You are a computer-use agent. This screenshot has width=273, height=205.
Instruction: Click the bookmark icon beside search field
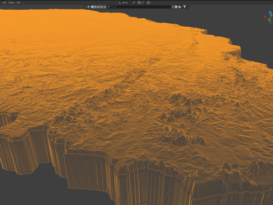176,7
